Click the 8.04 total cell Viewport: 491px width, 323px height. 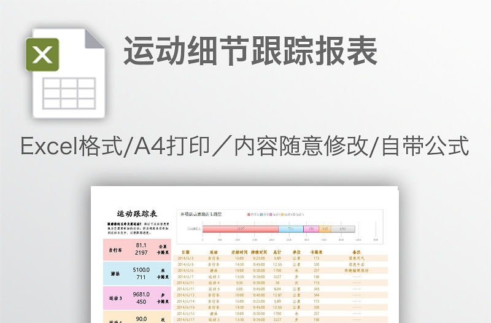(x=277, y=289)
